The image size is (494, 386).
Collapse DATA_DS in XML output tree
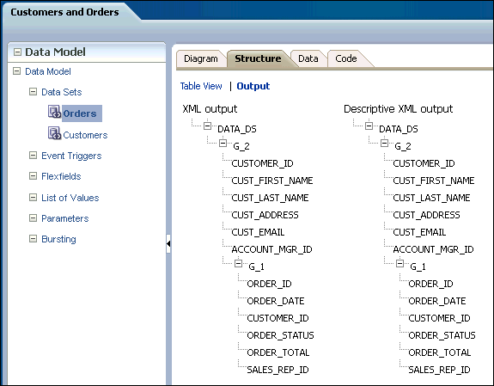(207, 126)
